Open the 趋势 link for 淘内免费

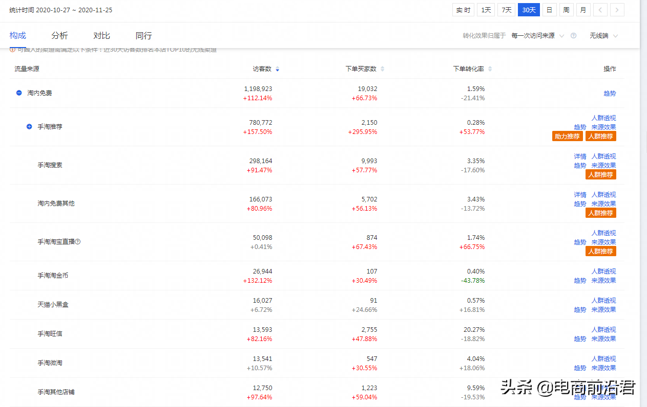click(x=610, y=93)
